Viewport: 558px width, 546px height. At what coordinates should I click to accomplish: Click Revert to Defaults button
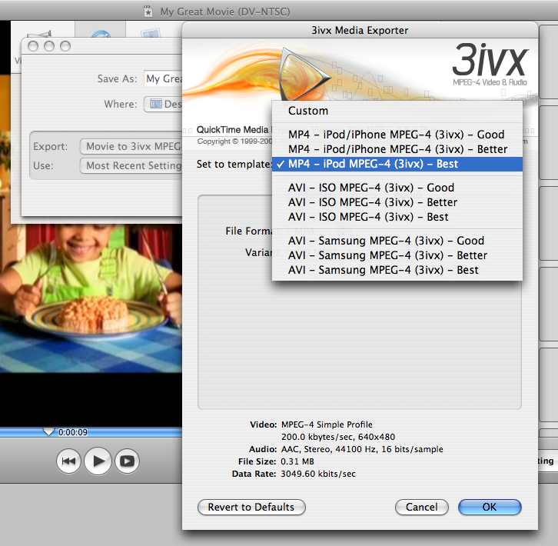[x=251, y=507]
